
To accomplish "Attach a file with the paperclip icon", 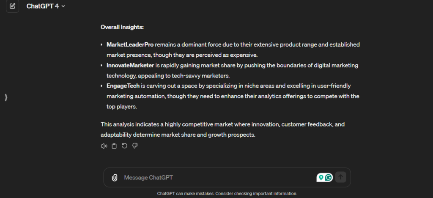I will pos(114,178).
